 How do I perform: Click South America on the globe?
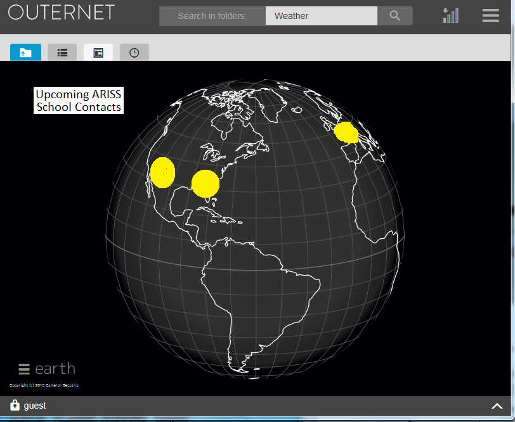(x=254, y=298)
